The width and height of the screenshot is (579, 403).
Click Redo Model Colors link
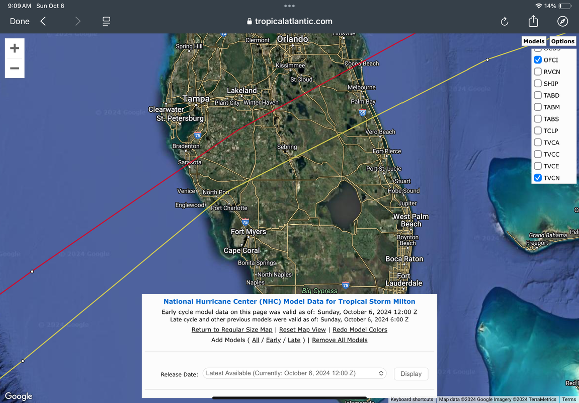click(360, 330)
